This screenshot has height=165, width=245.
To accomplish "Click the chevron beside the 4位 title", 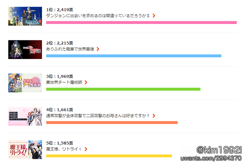I will [154, 116].
